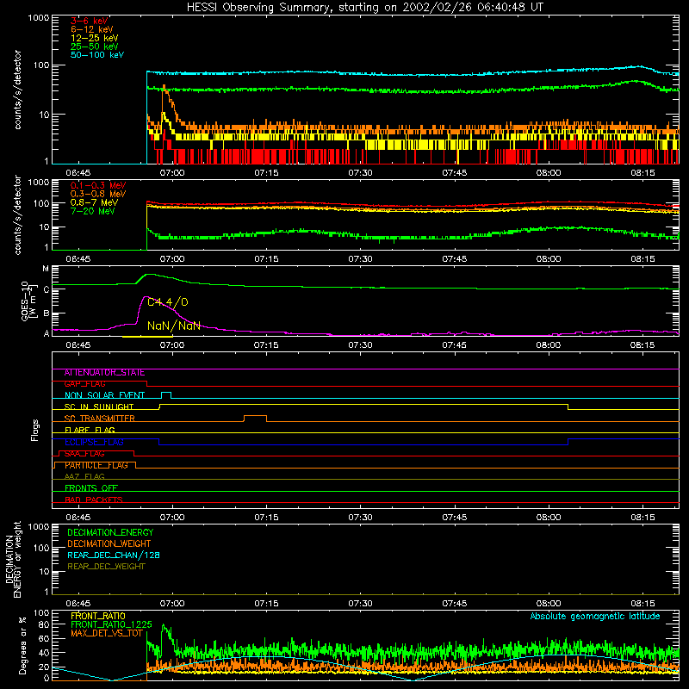The image size is (689, 689).
Task: Click the 0.3-0.8 MeV legend label
Action: [x=98, y=194]
